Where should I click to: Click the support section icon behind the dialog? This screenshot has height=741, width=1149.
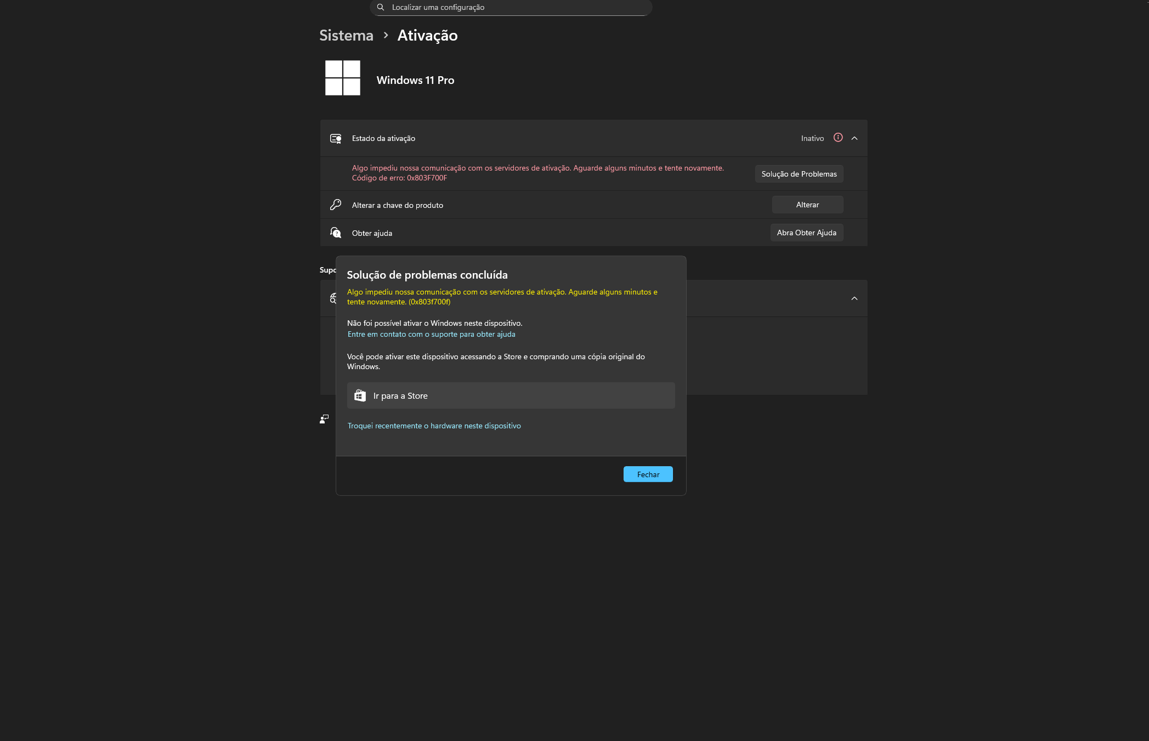click(333, 298)
